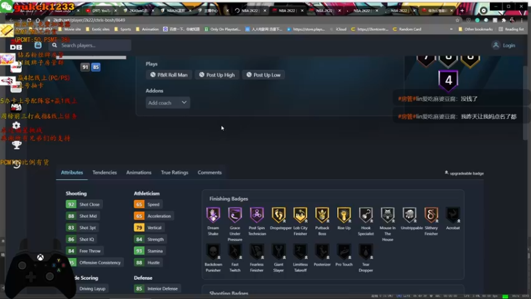The image size is (531, 299).
Task: Click the user profile icon beside Login
Action: click(496, 45)
